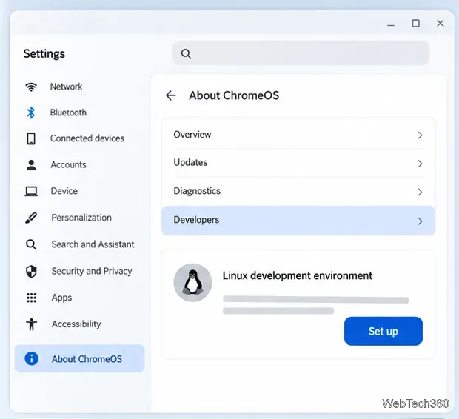459x419 pixels.
Task: Click the Connected devices phone icon
Action: click(31, 138)
